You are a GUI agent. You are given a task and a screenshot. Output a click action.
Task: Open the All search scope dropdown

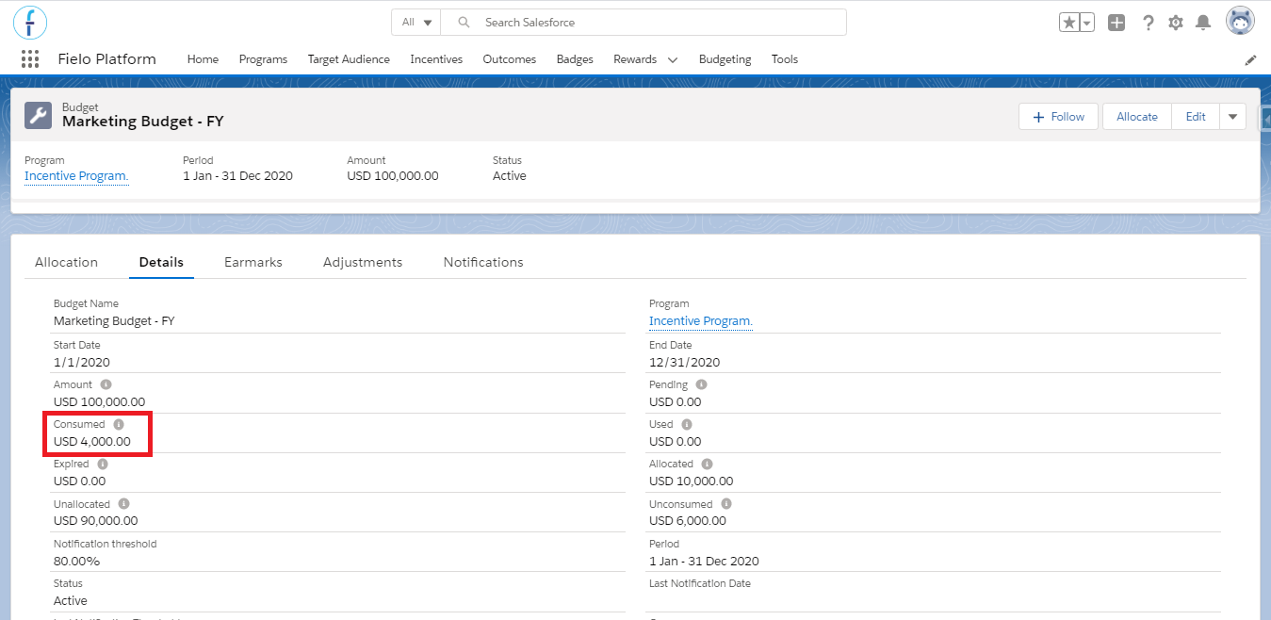[x=416, y=23]
